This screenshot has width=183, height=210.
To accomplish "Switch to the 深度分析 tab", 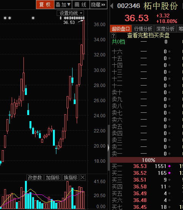I will tap(165, 29).
